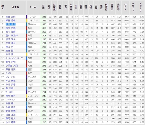Open player link 吉田 正尚
Image resolution: width=145 pixels, height=125 pixels.
(x=11, y=17)
